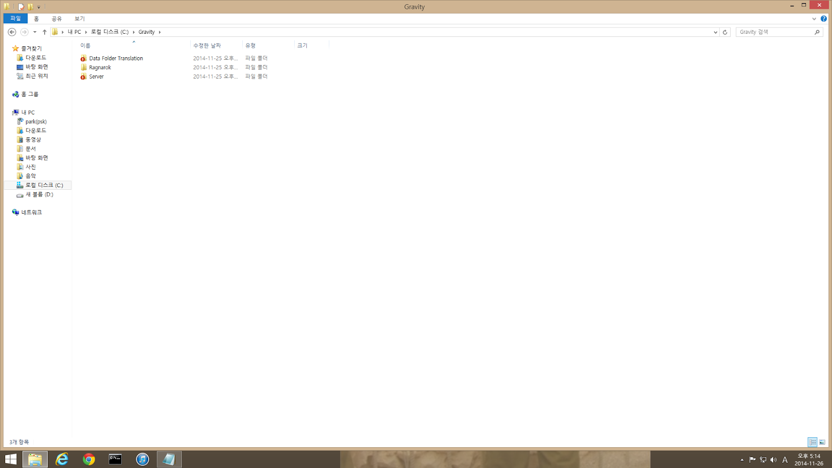Open quick access toolbar customize dropdown
Image resolution: width=832 pixels, height=468 pixels.
point(39,7)
